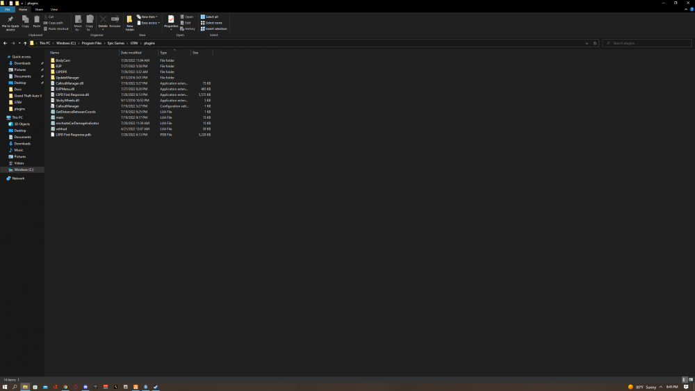Click Program Files in address breadcrumb
Image resolution: width=695 pixels, height=391 pixels.
coord(91,43)
